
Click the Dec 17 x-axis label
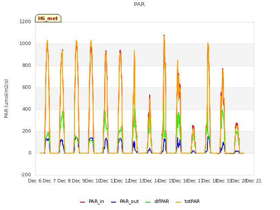pyautogui.click(x=195, y=181)
